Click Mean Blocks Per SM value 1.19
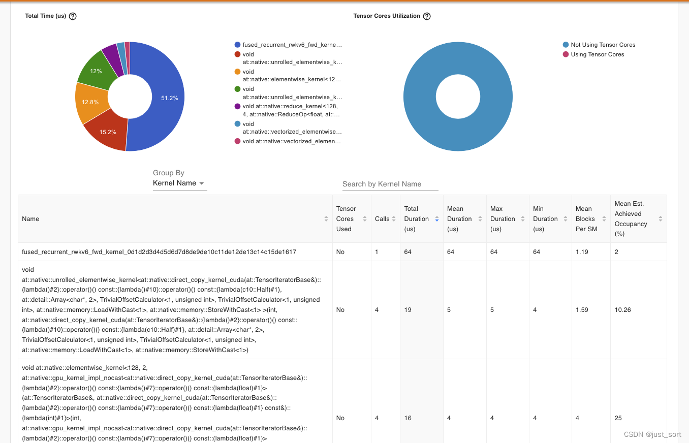 pos(582,252)
